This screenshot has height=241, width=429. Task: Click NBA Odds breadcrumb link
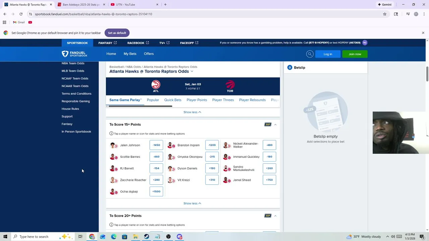[133, 67]
